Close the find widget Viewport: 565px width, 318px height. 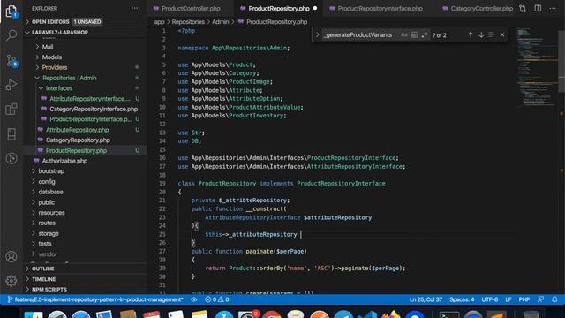pos(502,35)
